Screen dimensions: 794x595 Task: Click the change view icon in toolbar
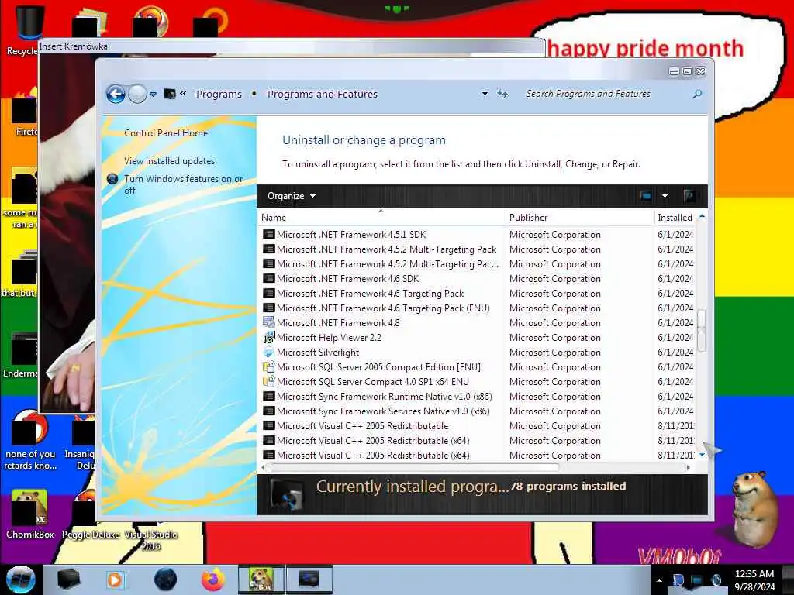[x=646, y=196]
